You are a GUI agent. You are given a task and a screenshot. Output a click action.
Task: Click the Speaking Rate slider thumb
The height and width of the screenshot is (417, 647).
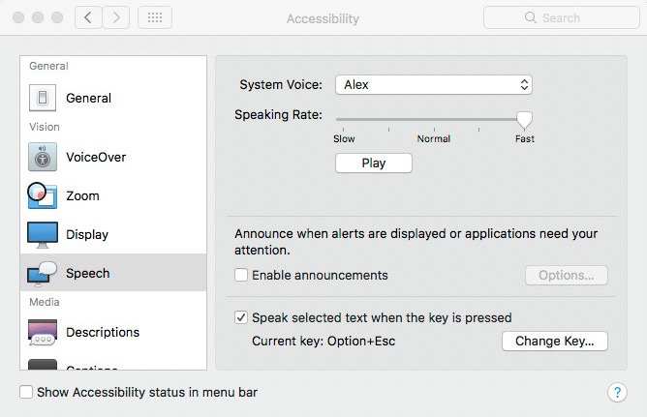(x=524, y=120)
